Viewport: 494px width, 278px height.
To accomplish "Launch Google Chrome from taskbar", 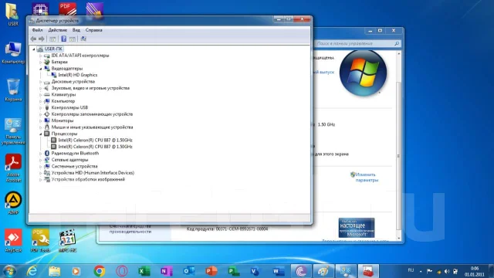I will (x=100, y=271).
